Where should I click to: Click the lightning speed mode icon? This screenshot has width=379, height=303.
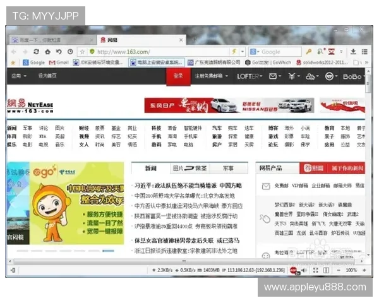coord(234,51)
